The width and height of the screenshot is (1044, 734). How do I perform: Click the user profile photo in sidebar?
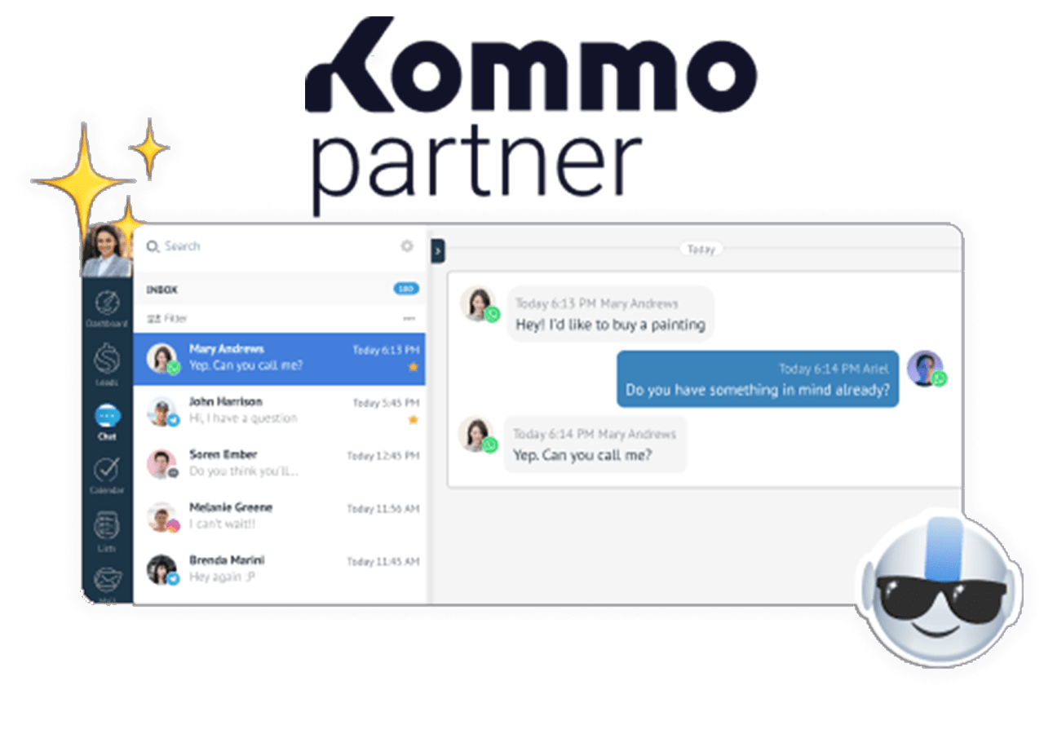tap(107, 250)
